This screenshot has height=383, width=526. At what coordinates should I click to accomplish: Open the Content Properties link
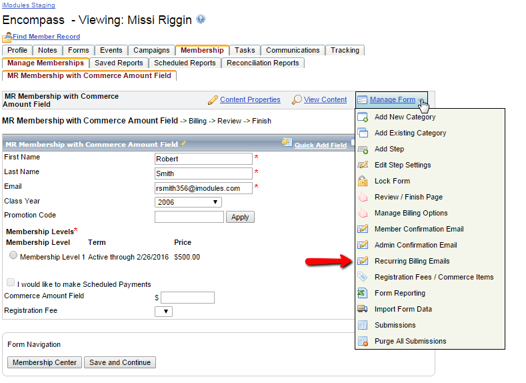(x=250, y=99)
